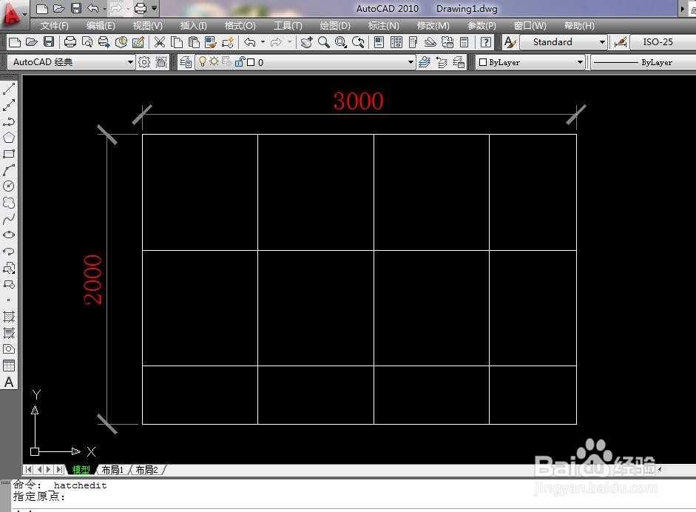Select the Make Block tool
The width and height of the screenshot is (696, 512).
click(x=9, y=284)
